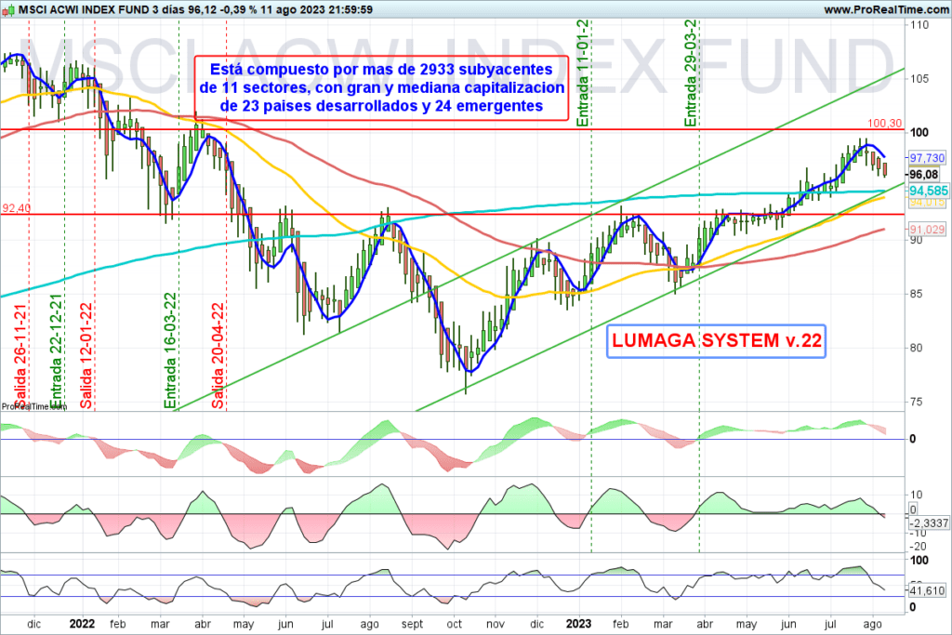Image resolution: width=952 pixels, height=635 pixels.
Task: Open the www.ProRealTime.com link
Action: [x=886, y=9]
